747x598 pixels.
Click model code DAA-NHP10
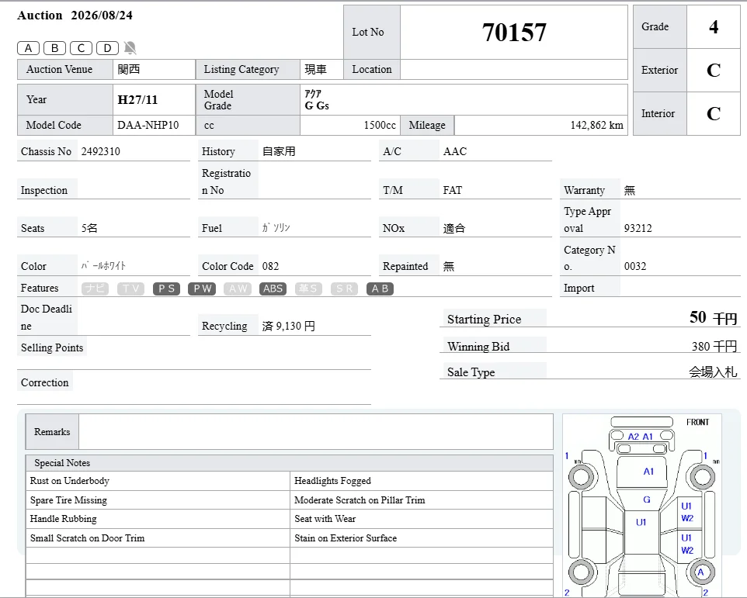(x=148, y=125)
